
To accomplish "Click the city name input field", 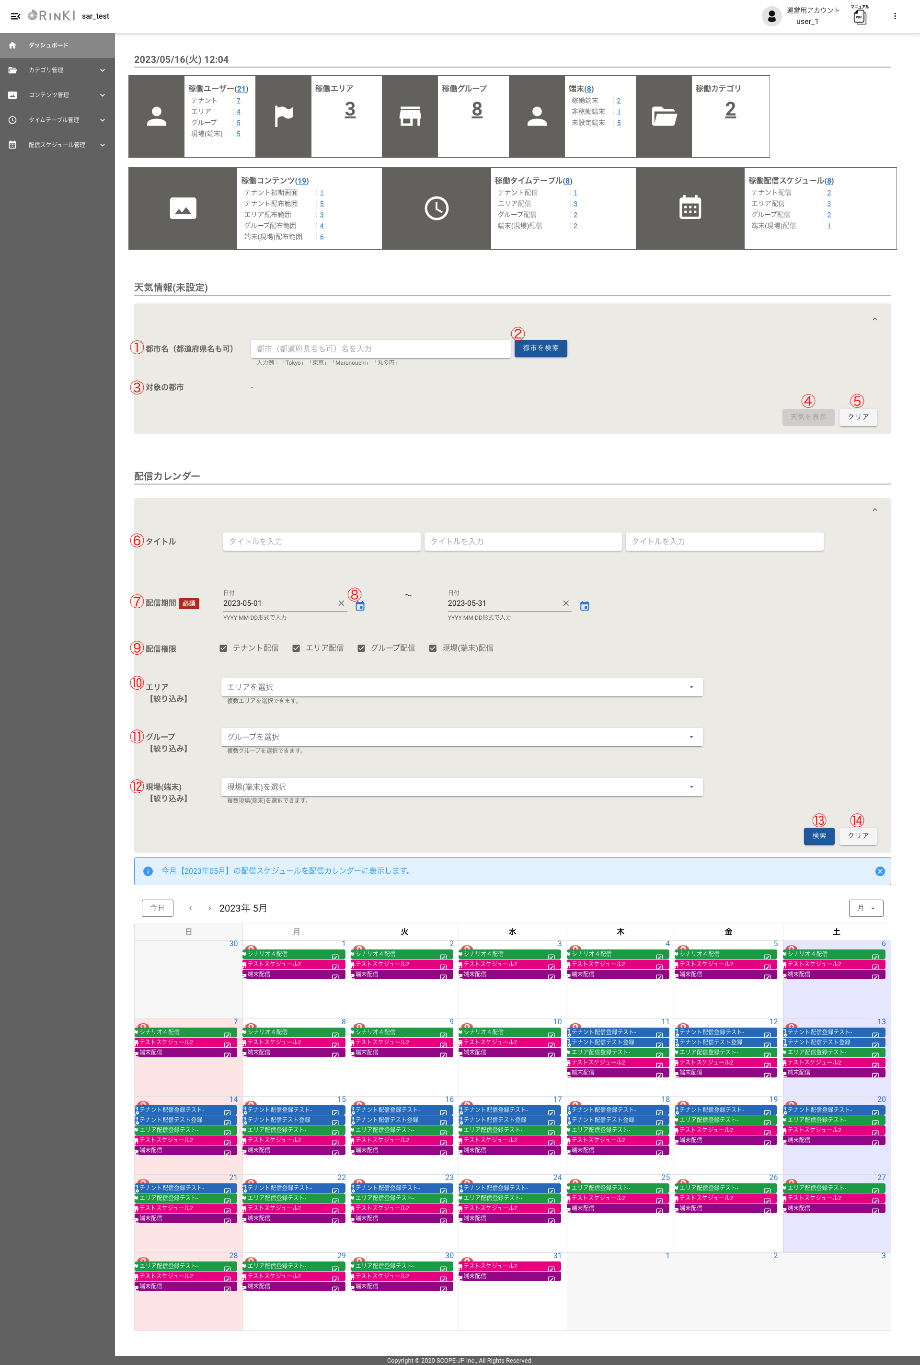I will point(380,348).
